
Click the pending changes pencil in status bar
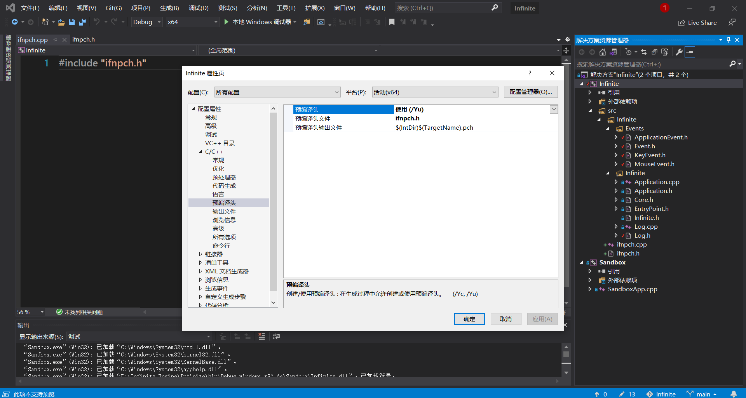click(627, 394)
